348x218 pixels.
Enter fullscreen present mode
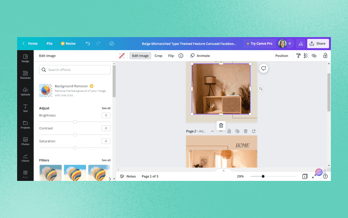[314, 176]
